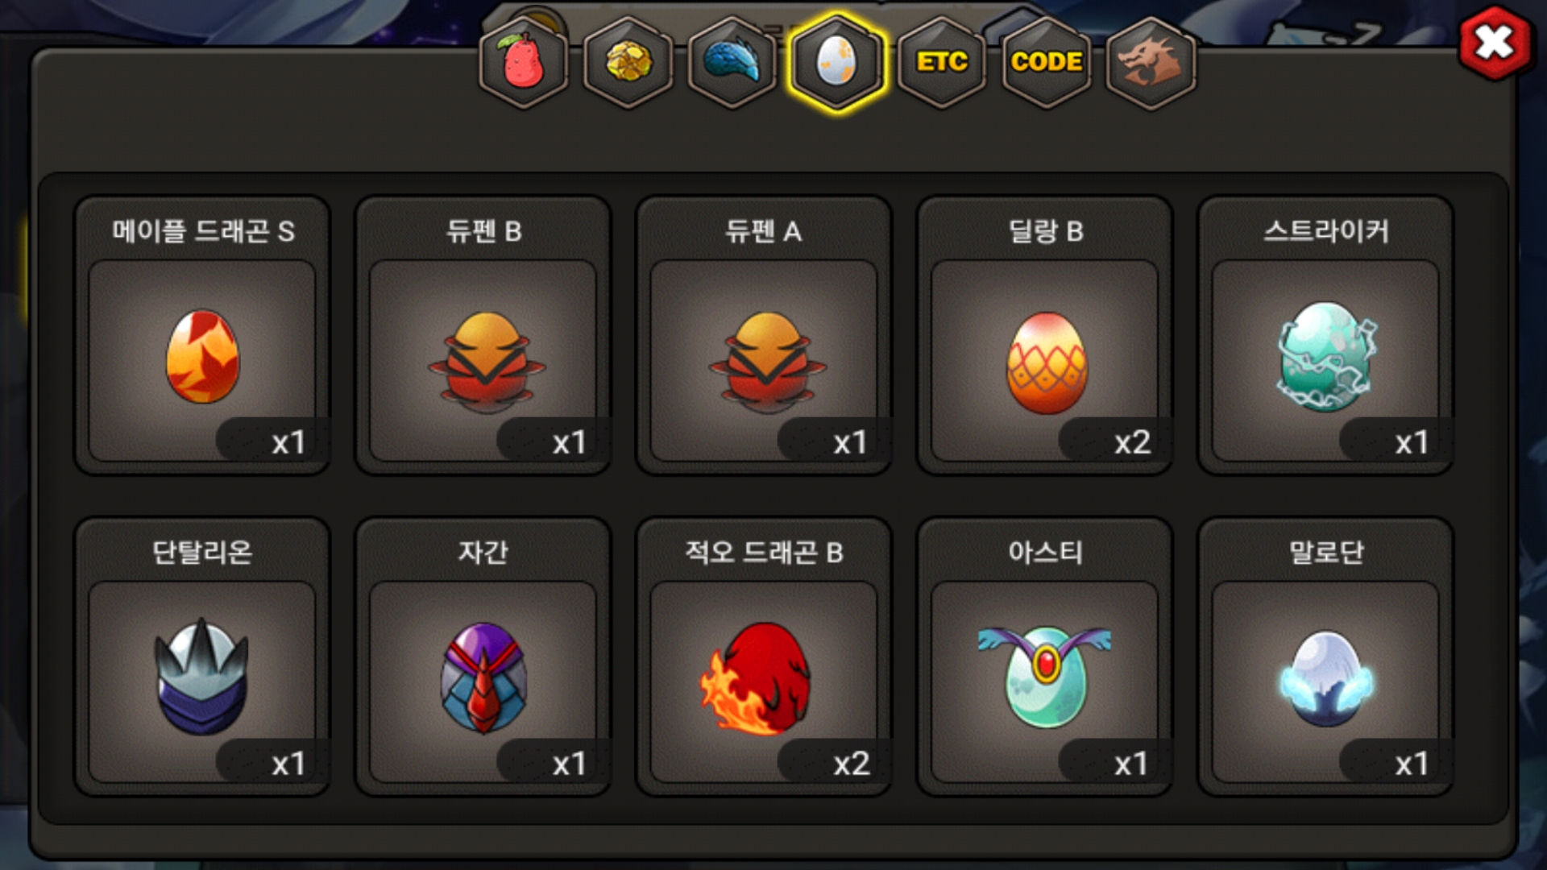The image size is (1547, 870).
Task: Tap the 스트라이커 lightning egg
Action: point(1325,336)
